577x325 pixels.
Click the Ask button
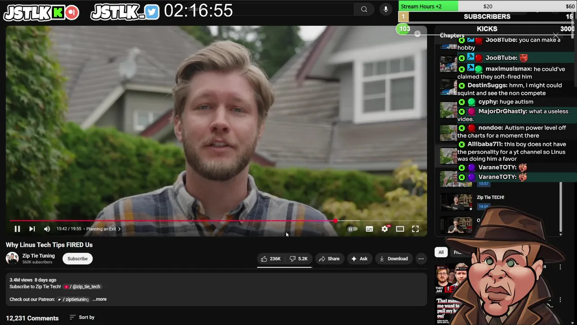pyautogui.click(x=359, y=259)
